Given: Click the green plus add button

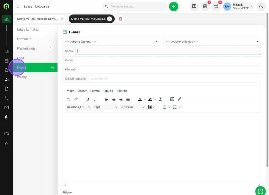Looking at the screenshot, I should 174,7.
